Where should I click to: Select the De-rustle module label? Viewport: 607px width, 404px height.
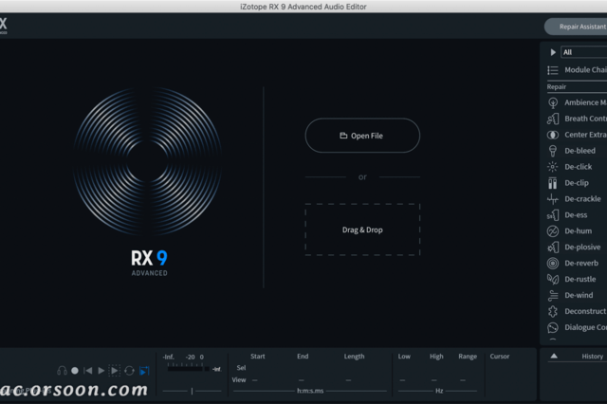point(579,279)
